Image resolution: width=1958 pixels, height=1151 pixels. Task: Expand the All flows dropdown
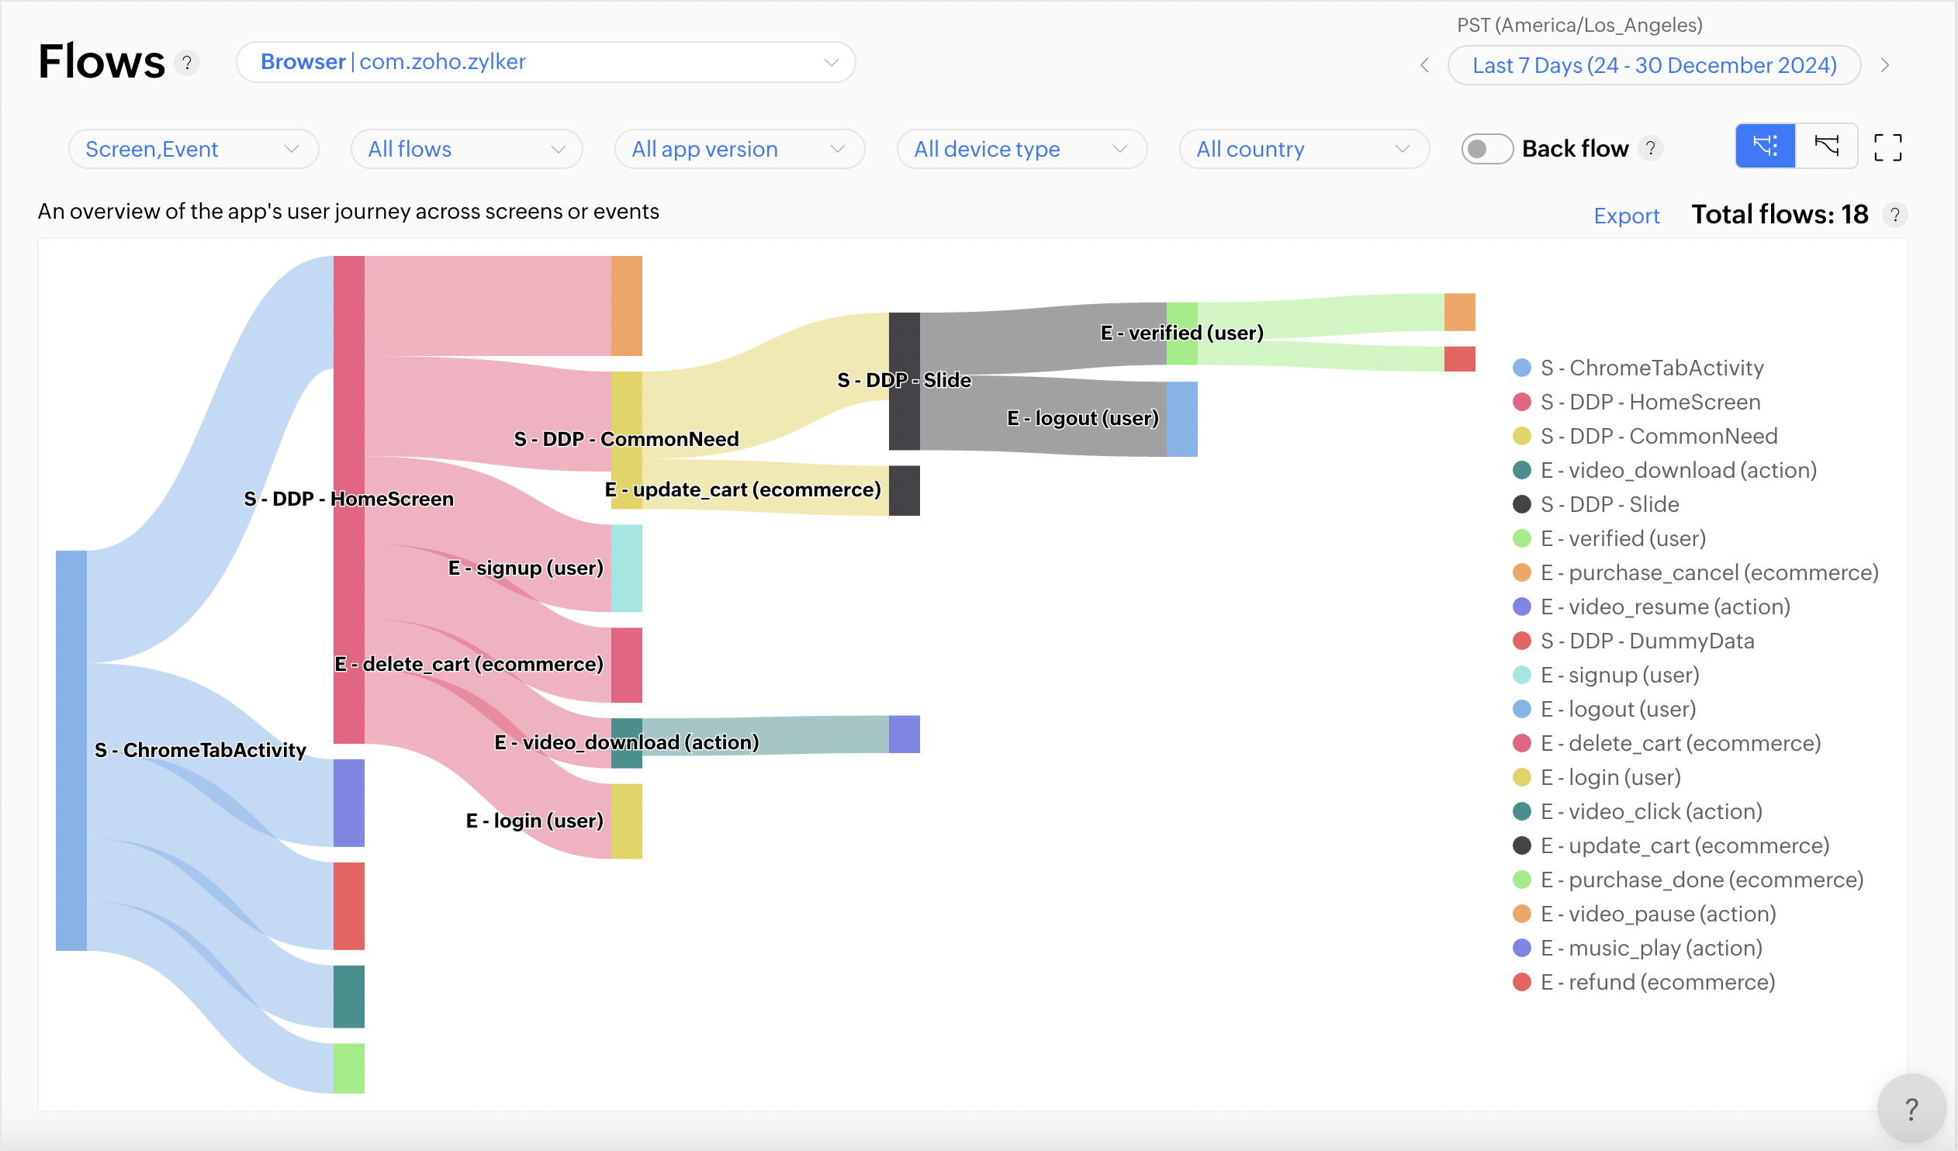click(x=466, y=149)
